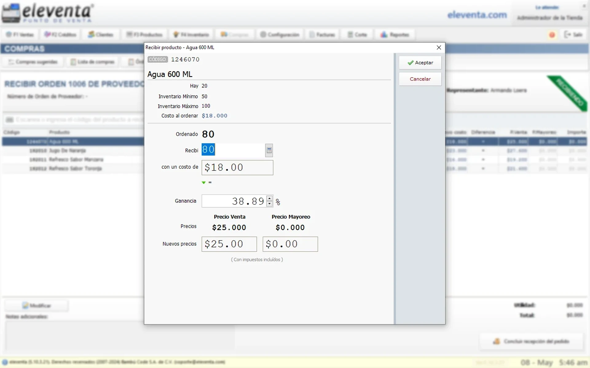Click the Nuevos precios $25.00 field
Viewport: 590px width, 368px height.
(229, 244)
